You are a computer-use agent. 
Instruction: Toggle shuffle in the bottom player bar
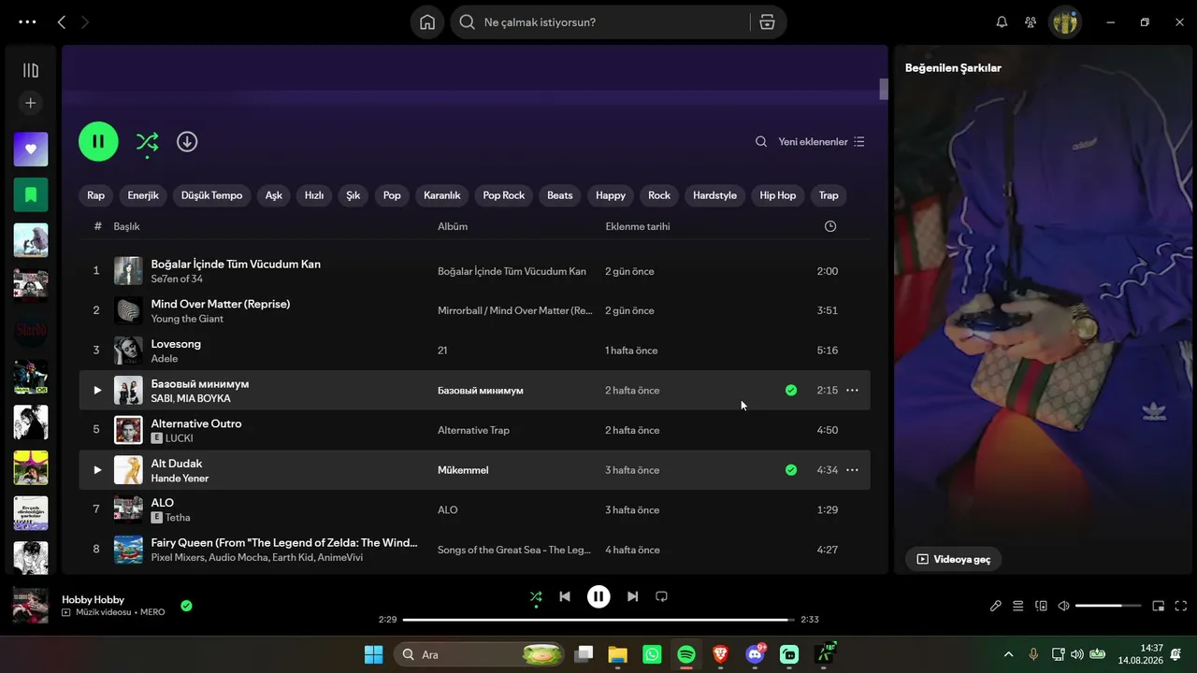[x=536, y=596]
